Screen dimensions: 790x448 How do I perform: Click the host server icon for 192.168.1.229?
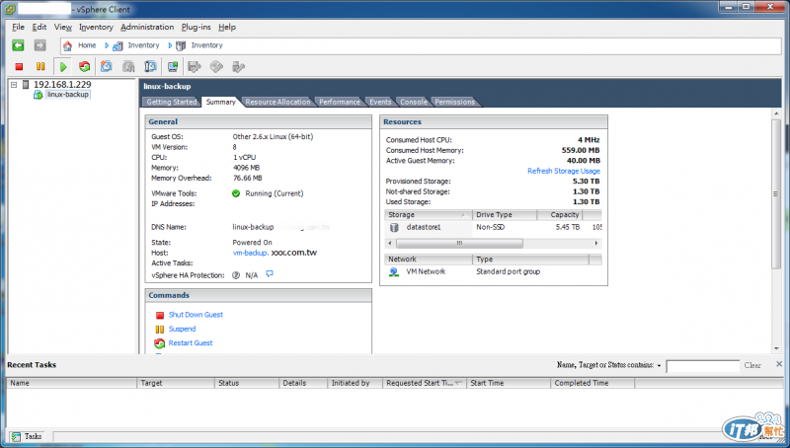(26, 85)
